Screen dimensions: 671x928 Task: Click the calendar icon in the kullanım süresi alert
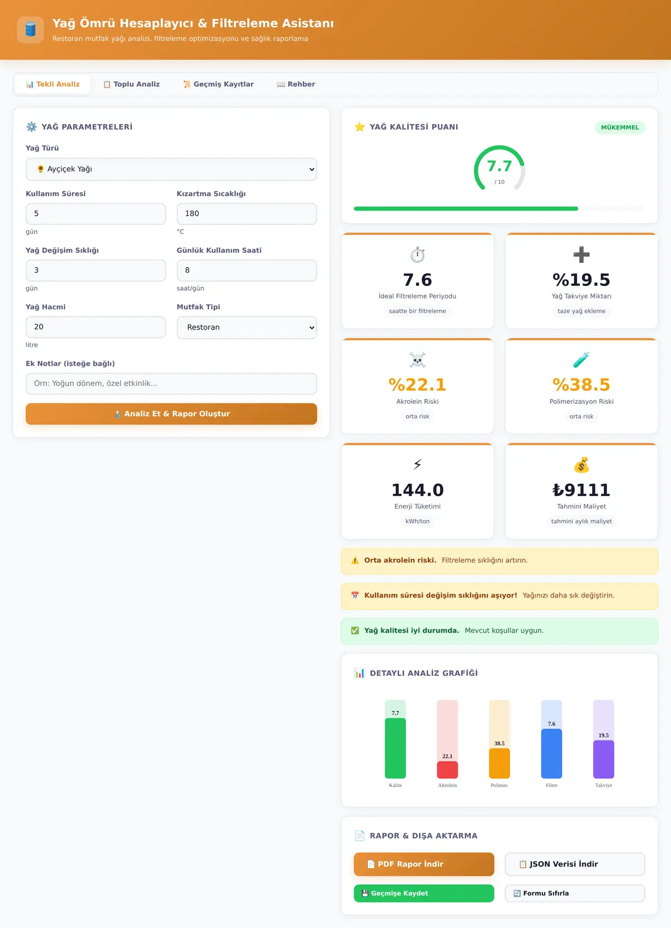tap(355, 596)
